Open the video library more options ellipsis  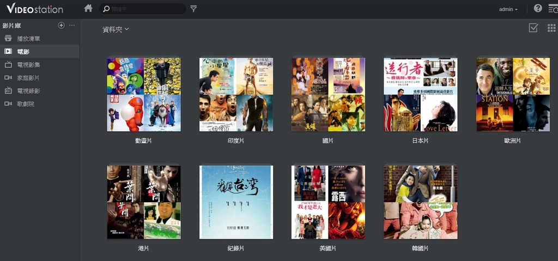tap(72, 25)
